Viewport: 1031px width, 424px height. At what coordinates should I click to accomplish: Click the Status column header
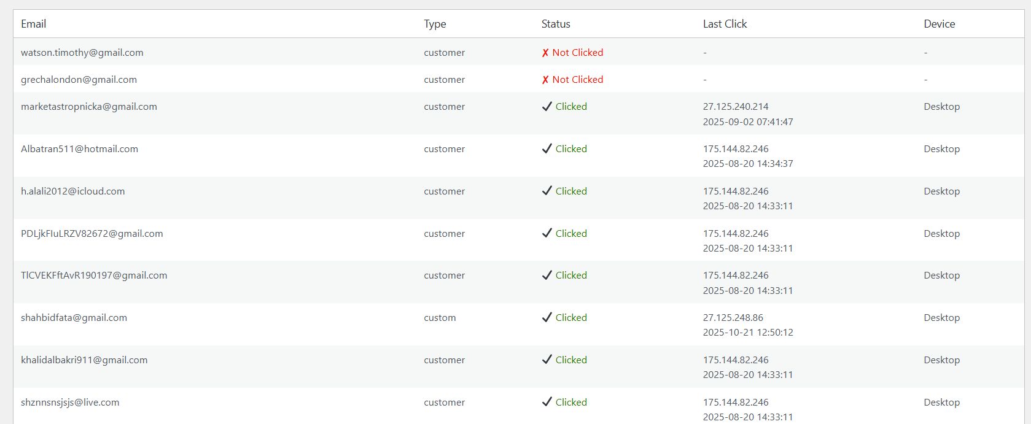(556, 24)
